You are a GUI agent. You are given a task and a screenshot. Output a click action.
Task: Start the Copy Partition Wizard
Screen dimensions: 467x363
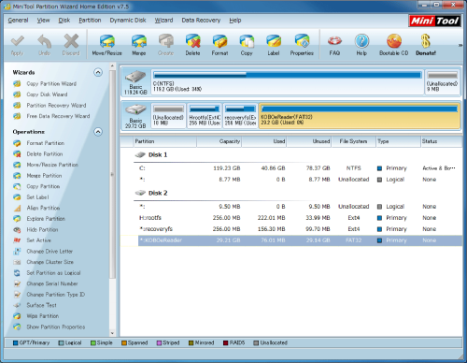click(51, 83)
